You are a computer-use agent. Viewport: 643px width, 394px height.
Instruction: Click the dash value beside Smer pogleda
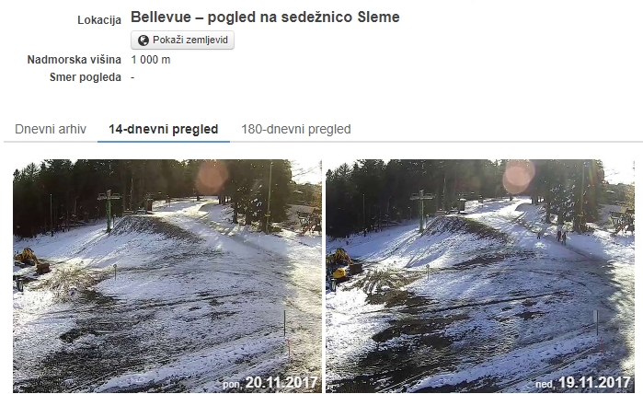pos(132,77)
